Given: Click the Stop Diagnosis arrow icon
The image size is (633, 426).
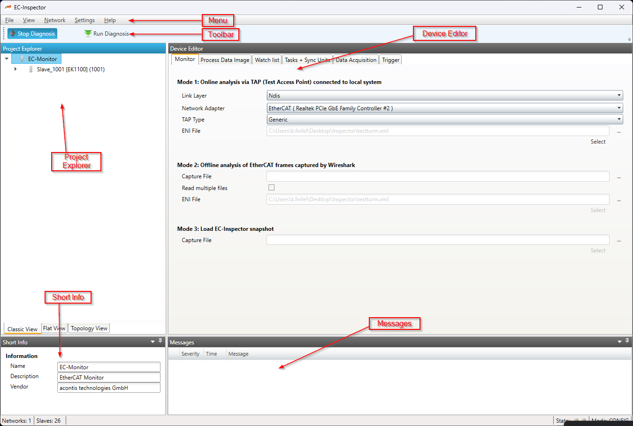Looking at the screenshot, I should [13, 33].
